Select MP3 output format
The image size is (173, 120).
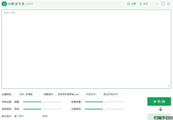(x=16, y=116)
